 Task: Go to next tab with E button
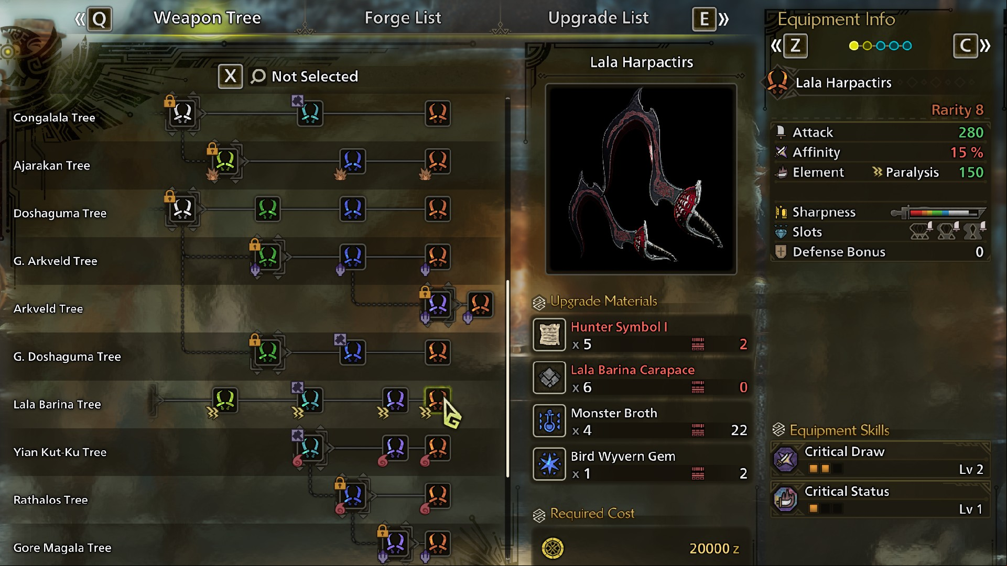[704, 20]
